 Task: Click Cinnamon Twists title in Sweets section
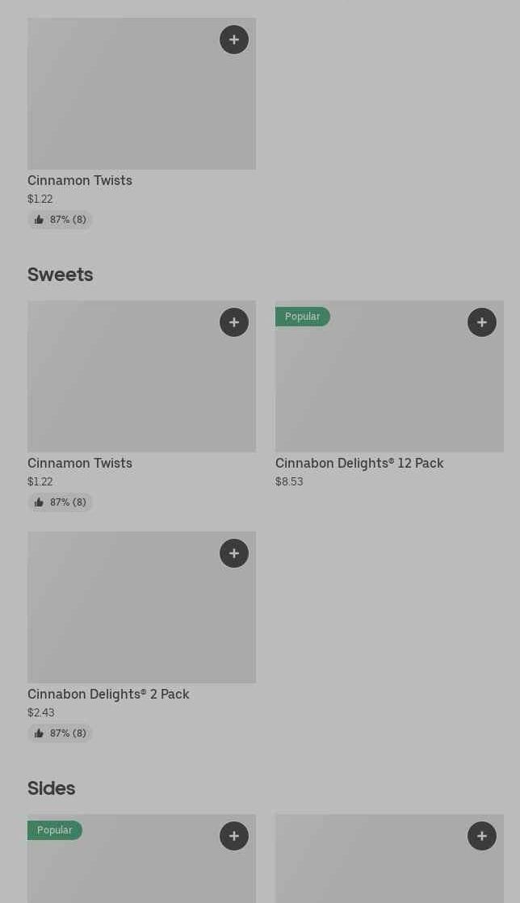pos(80,464)
